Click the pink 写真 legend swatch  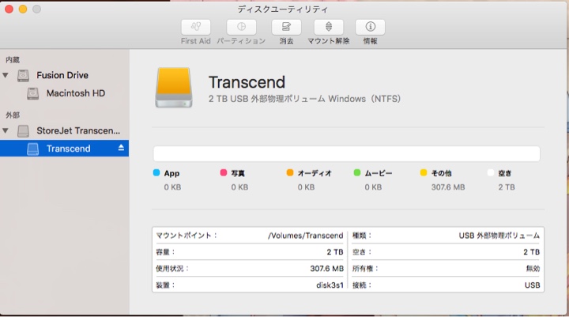[x=224, y=173]
